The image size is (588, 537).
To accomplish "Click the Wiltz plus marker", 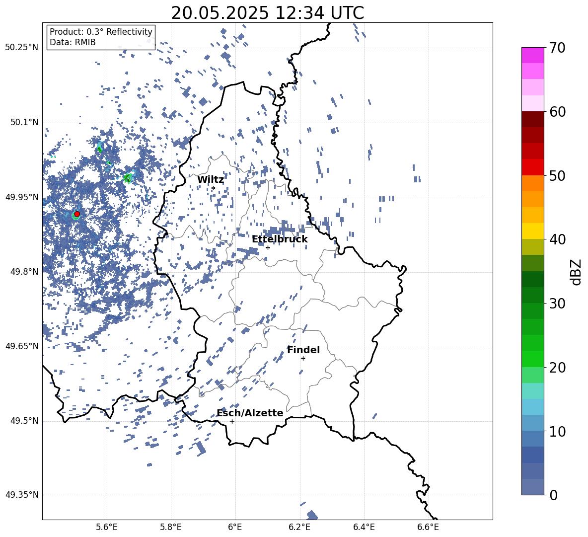I will pyautogui.click(x=214, y=188).
